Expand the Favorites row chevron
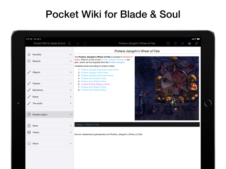Screen dimensions: 226x169 [x=70, y=54]
